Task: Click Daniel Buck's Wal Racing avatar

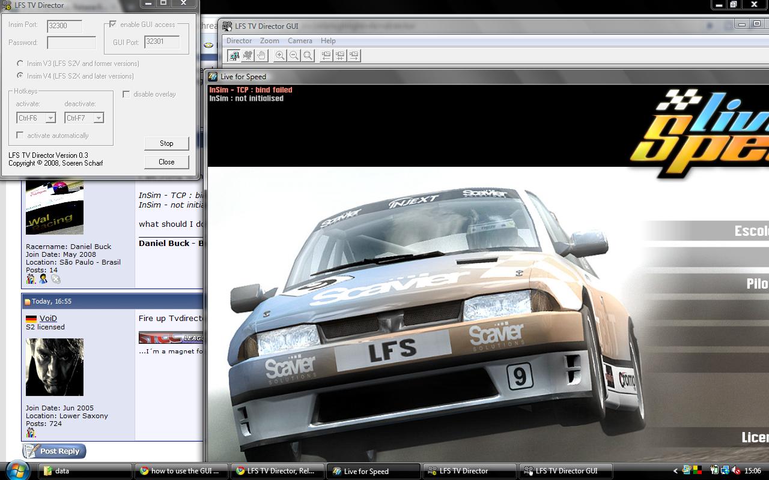Action: (55, 208)
